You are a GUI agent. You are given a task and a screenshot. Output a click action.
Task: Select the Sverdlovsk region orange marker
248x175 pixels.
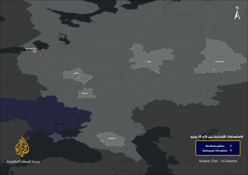coord(214,69)
